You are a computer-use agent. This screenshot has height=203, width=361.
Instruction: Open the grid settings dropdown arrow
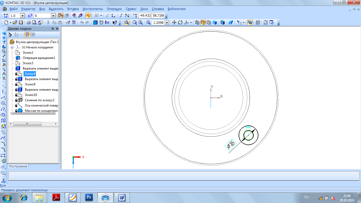(x=101, y=16)
